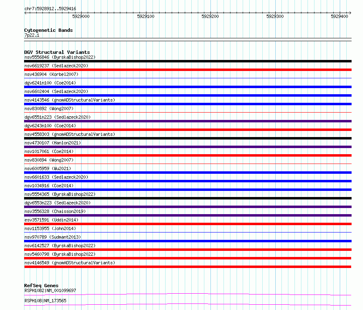Click the RefSeq Genes track title
363x310 pixels.
[42, 286]
